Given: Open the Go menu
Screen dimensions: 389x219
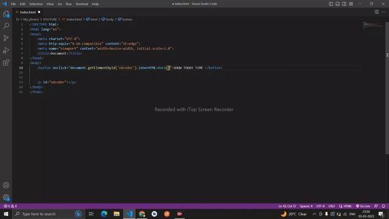Looking at the screenshot, I should (x=60, y=4).
